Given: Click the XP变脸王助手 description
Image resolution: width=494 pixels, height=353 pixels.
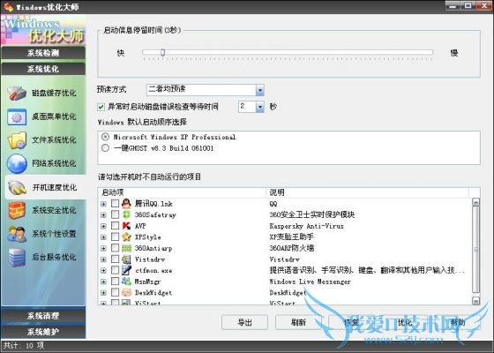Looking at the screenshot, I should [291, 237].
